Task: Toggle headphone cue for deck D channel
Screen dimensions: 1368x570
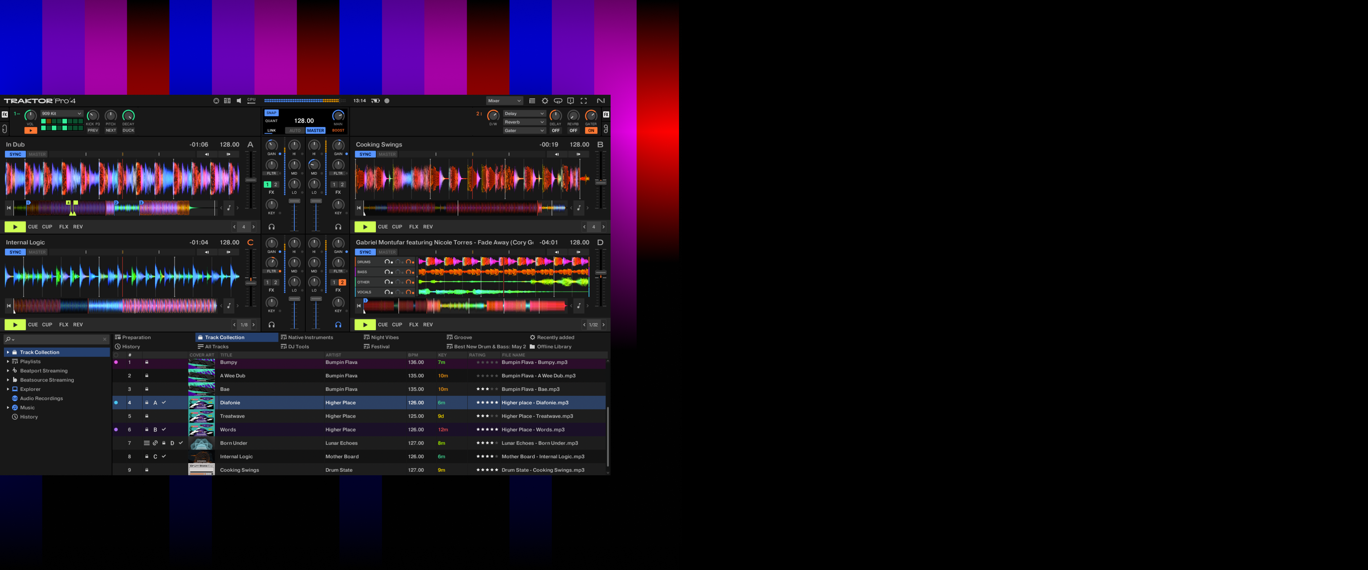Action: [x=338, y=325]
